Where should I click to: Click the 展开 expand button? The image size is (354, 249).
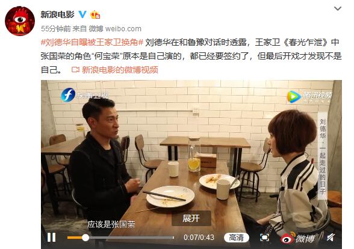tap(191, 218)
